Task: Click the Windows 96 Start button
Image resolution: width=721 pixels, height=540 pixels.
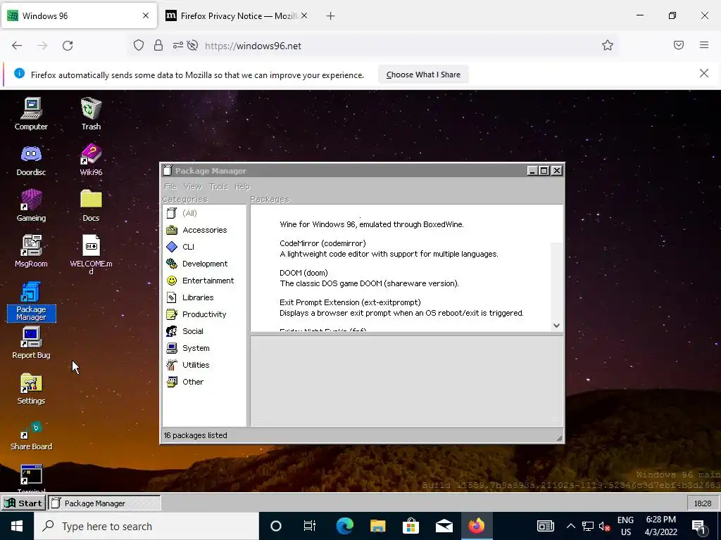Action: (23, 503)
